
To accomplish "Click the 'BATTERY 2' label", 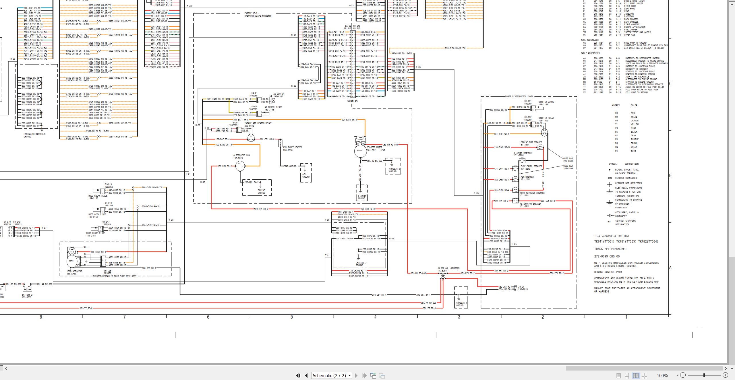I will pos(27,295).
